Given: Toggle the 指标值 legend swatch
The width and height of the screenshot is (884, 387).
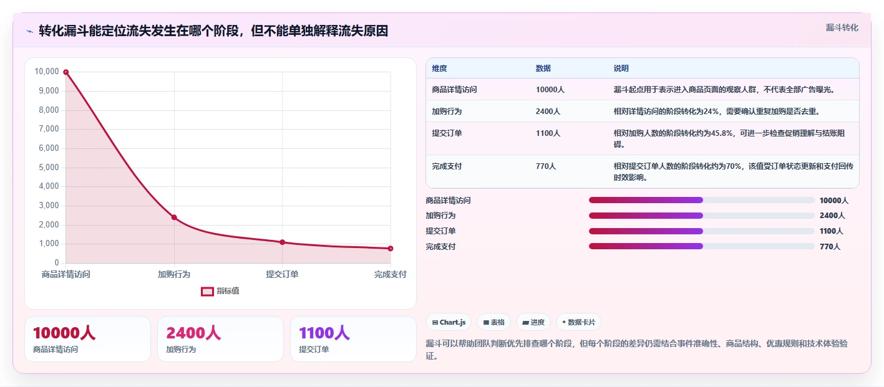Looking at the screenshot, I should point(208,291).
